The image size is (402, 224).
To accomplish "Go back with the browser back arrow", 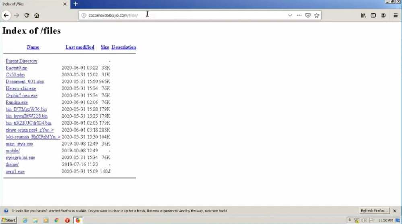I will pos(6,15).
